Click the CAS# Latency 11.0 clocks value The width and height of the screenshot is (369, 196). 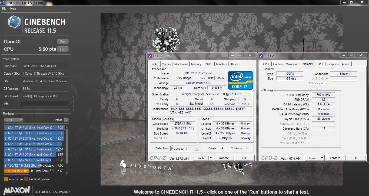click(323, 104)
